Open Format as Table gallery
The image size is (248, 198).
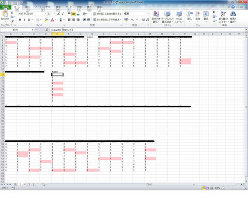click(x=167, y=17)
